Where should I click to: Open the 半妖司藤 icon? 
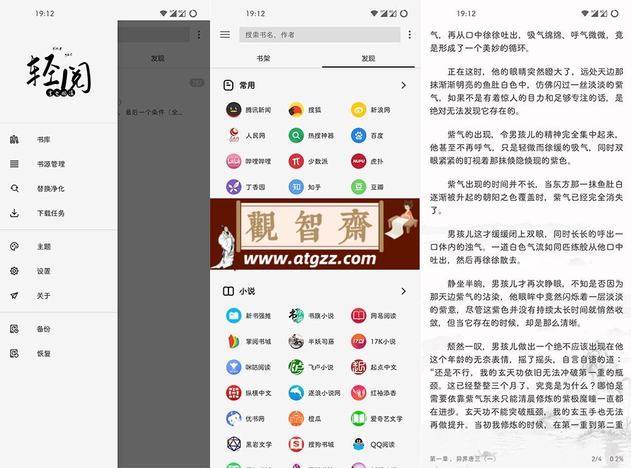pos(296,342)
